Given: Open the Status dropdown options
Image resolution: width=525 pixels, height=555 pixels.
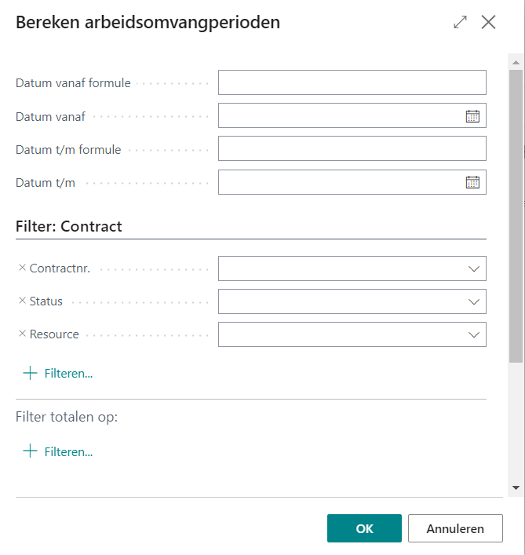Looking at the screenshot, I should coord(473,301).
